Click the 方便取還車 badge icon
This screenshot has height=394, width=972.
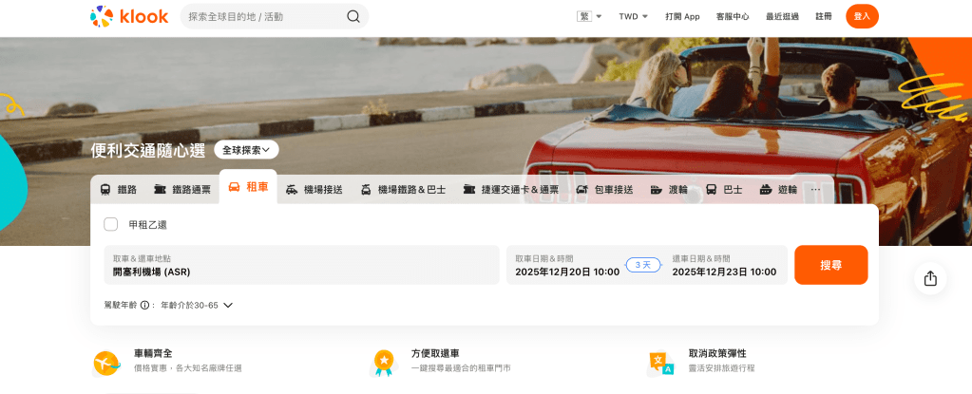click(x=384, y=362)
